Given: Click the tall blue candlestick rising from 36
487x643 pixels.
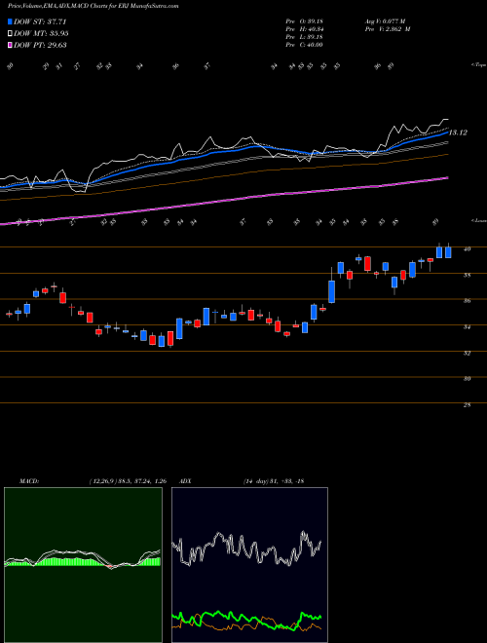Looking at the screenshot, I should (x=331, y=291).
